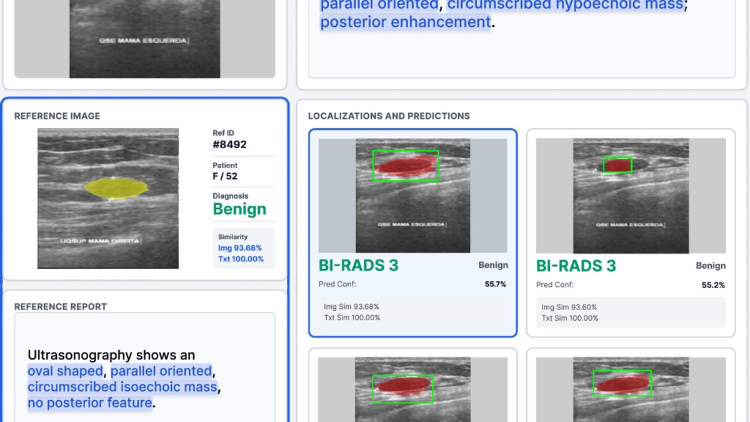This screenshot has height=422, width=750.
Task: Click the Benign diagnosis label in the reference panel
Action: pos(239,209)
